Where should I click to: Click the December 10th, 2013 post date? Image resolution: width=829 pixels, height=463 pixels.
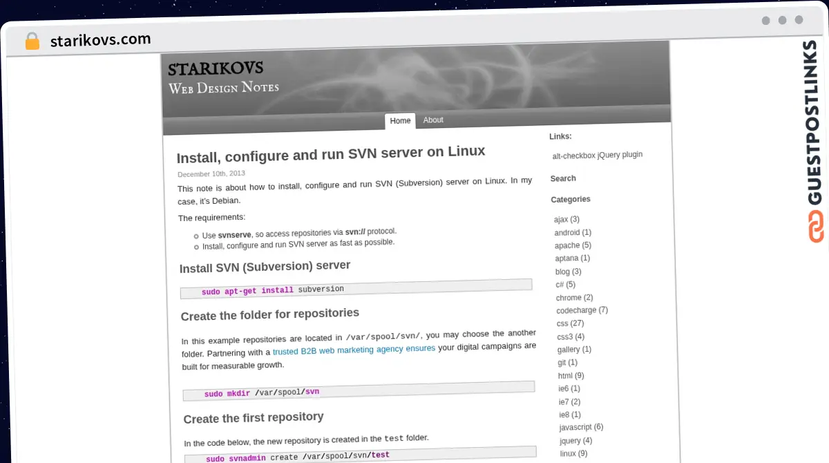[x=211, y=174]
